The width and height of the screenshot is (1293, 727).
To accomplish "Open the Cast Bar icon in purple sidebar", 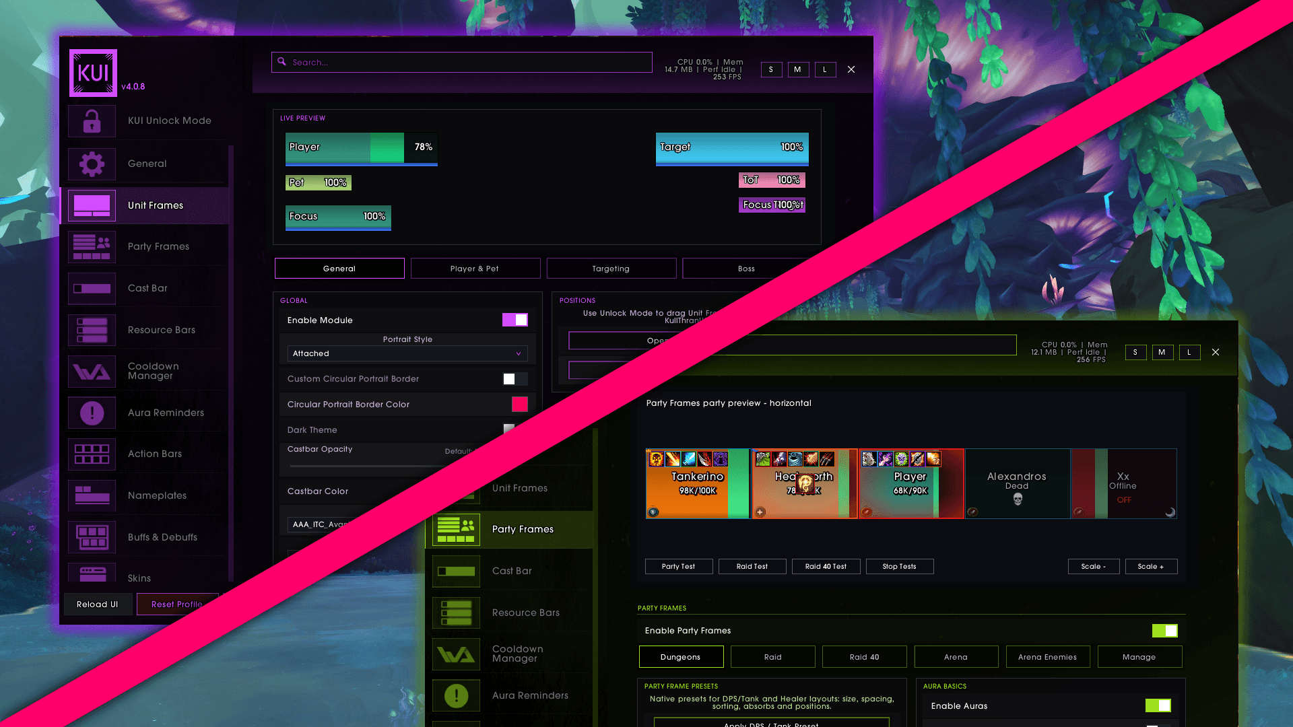I will tap(92, 289).
